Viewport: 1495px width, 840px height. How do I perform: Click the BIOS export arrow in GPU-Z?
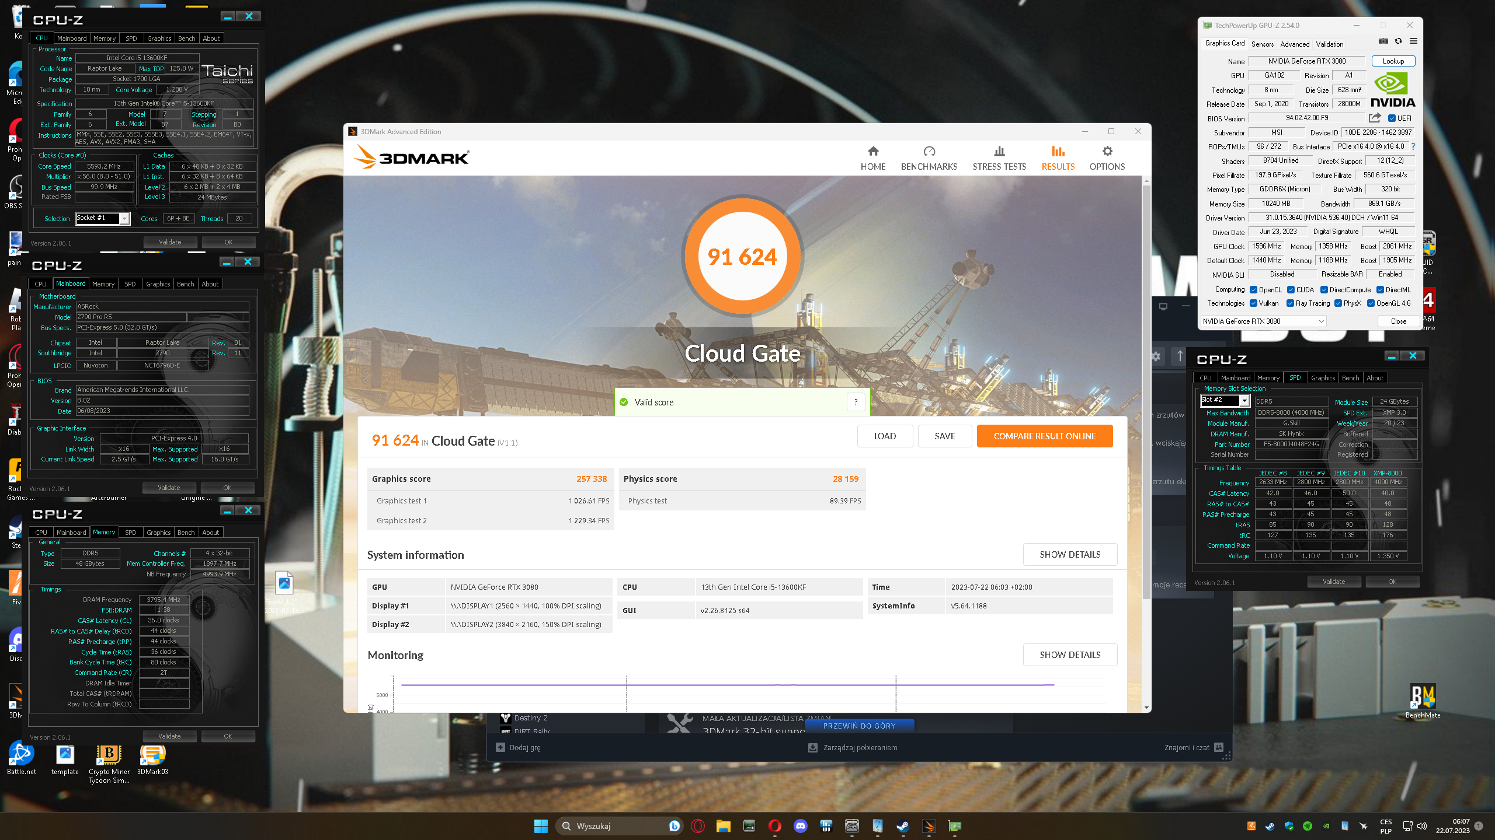[1375, 118]
